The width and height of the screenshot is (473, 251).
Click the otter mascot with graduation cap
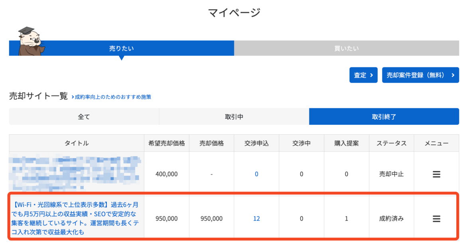30,41
